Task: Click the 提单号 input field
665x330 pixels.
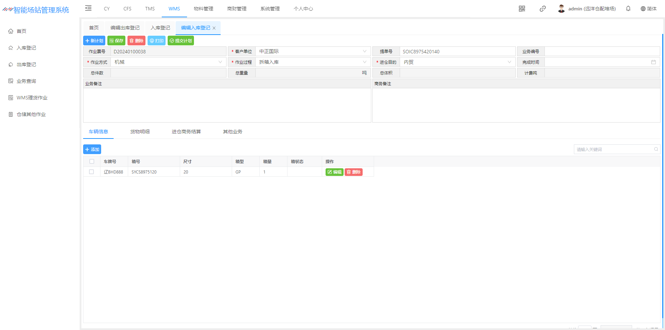Action: pyautogui.click(x=457, y=52)
